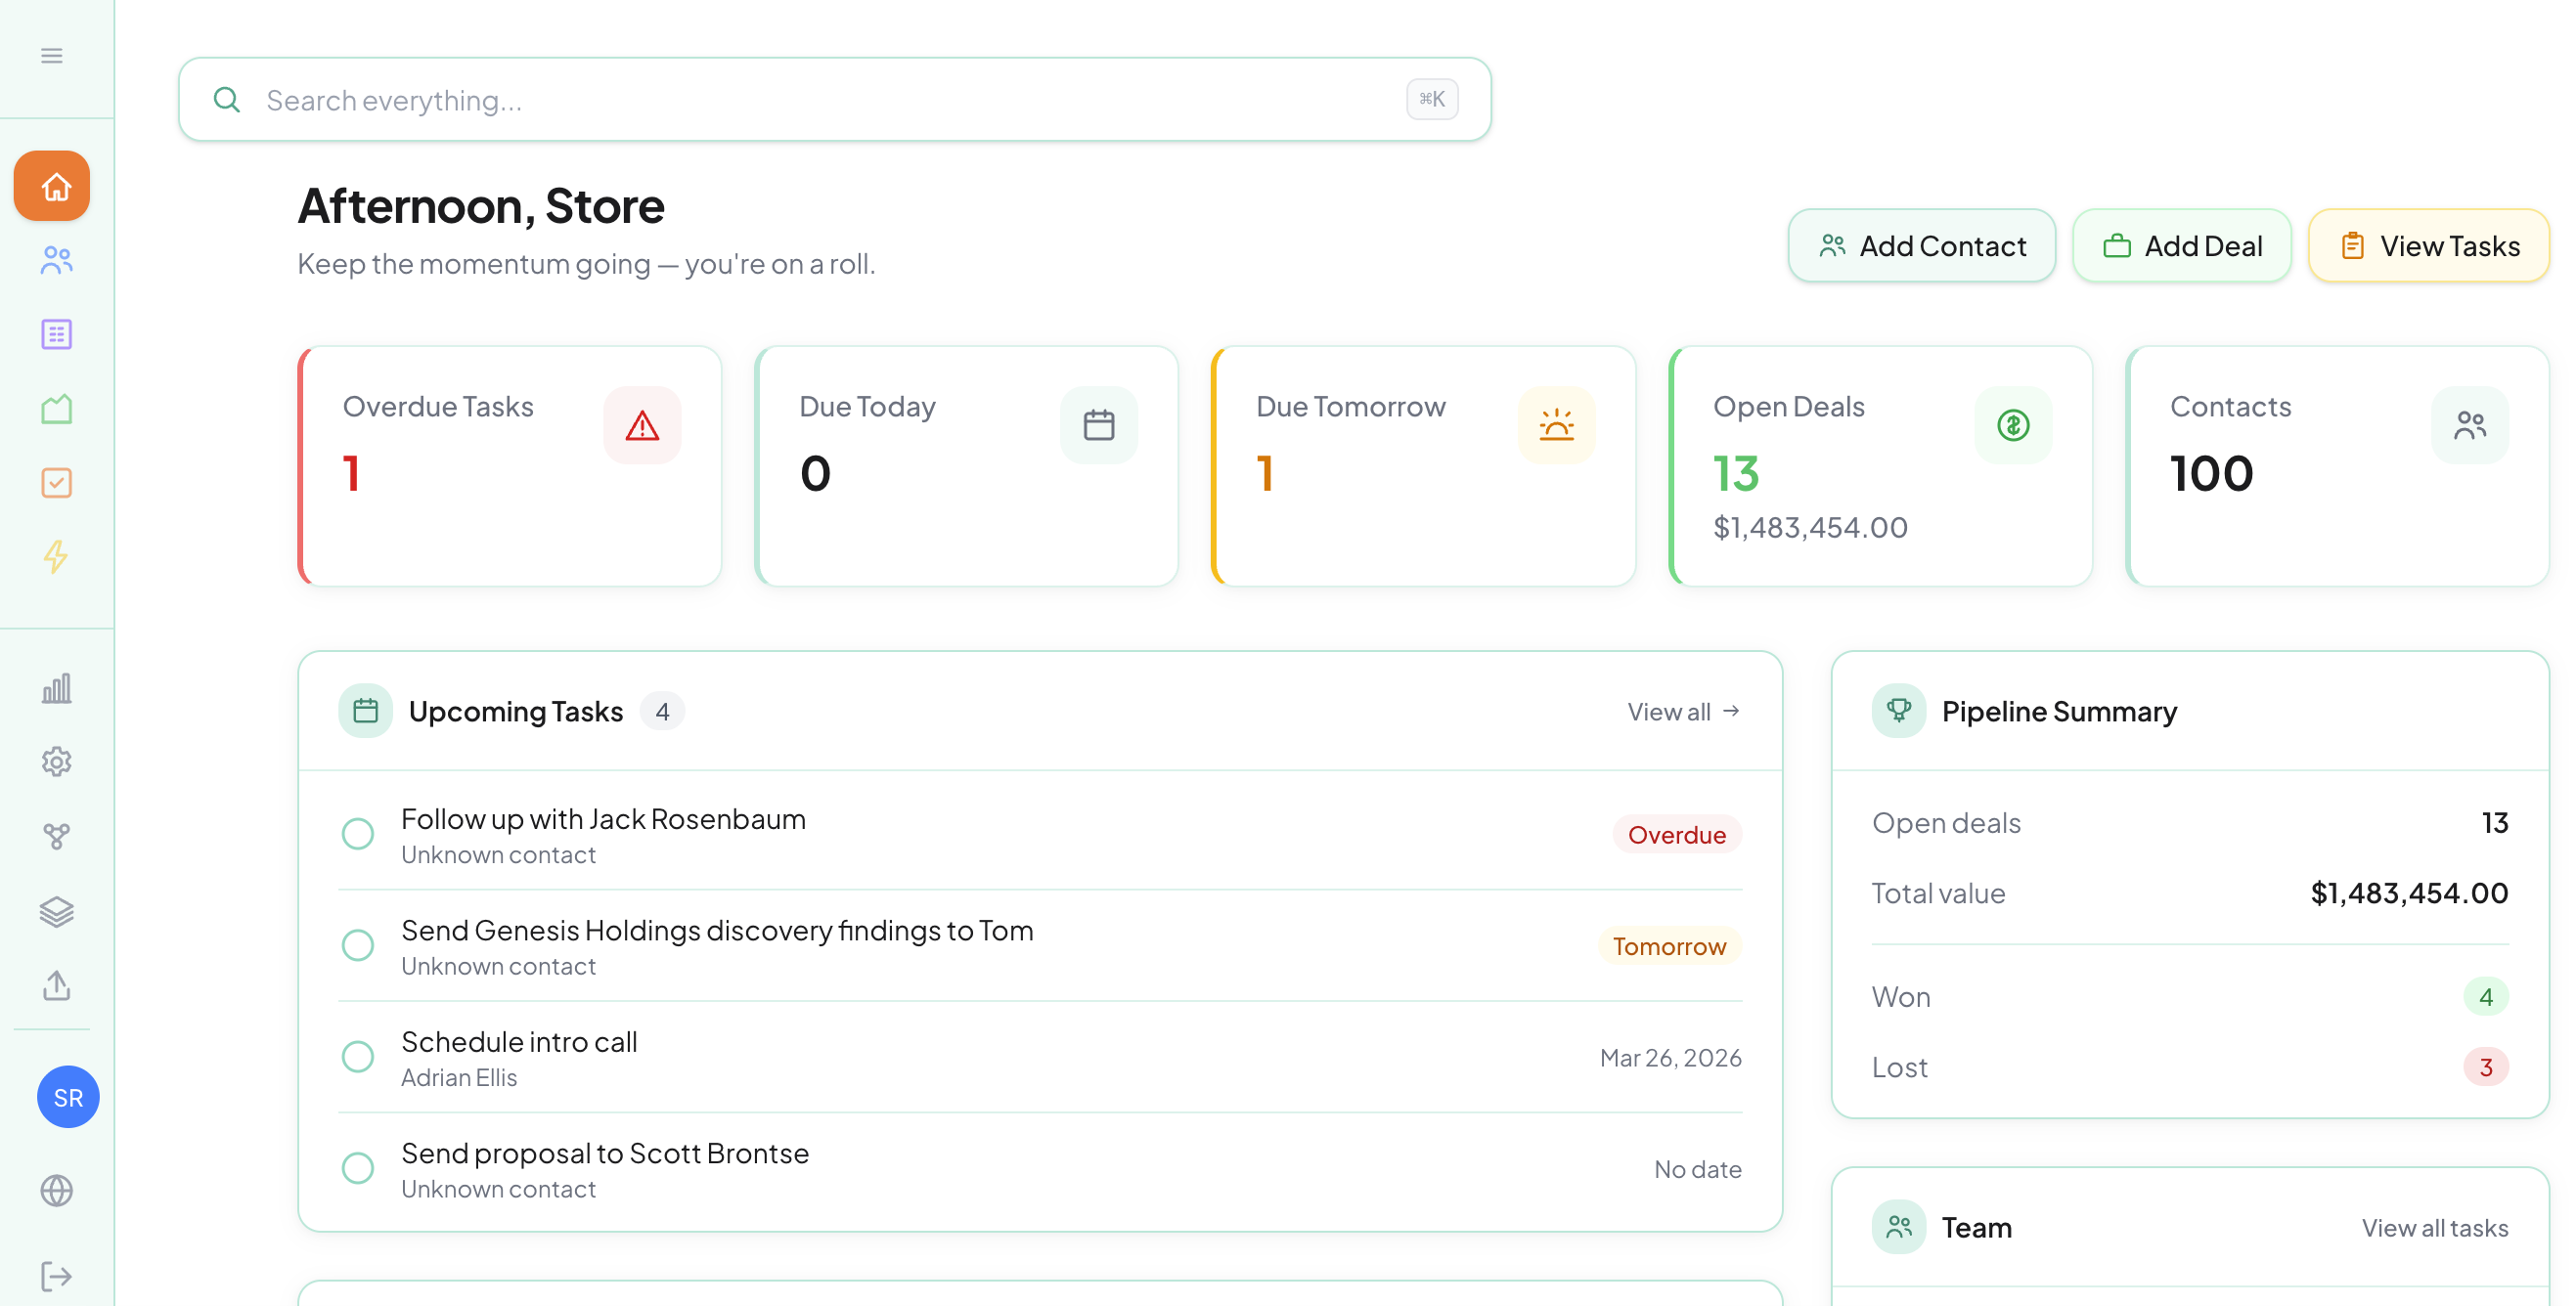
Task: Open the Tasks checkbox icon in sidebar
Action: tap(56, 483)
